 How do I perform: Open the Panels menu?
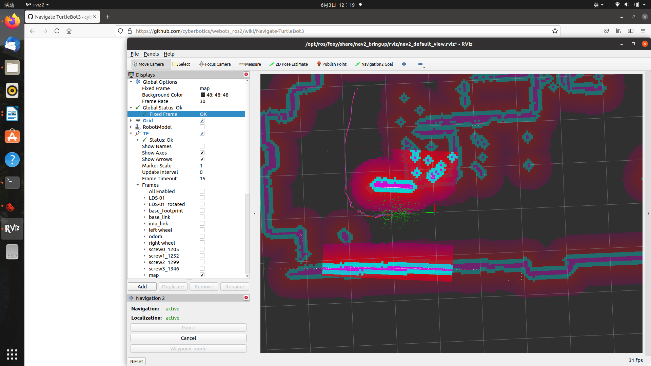151,54
